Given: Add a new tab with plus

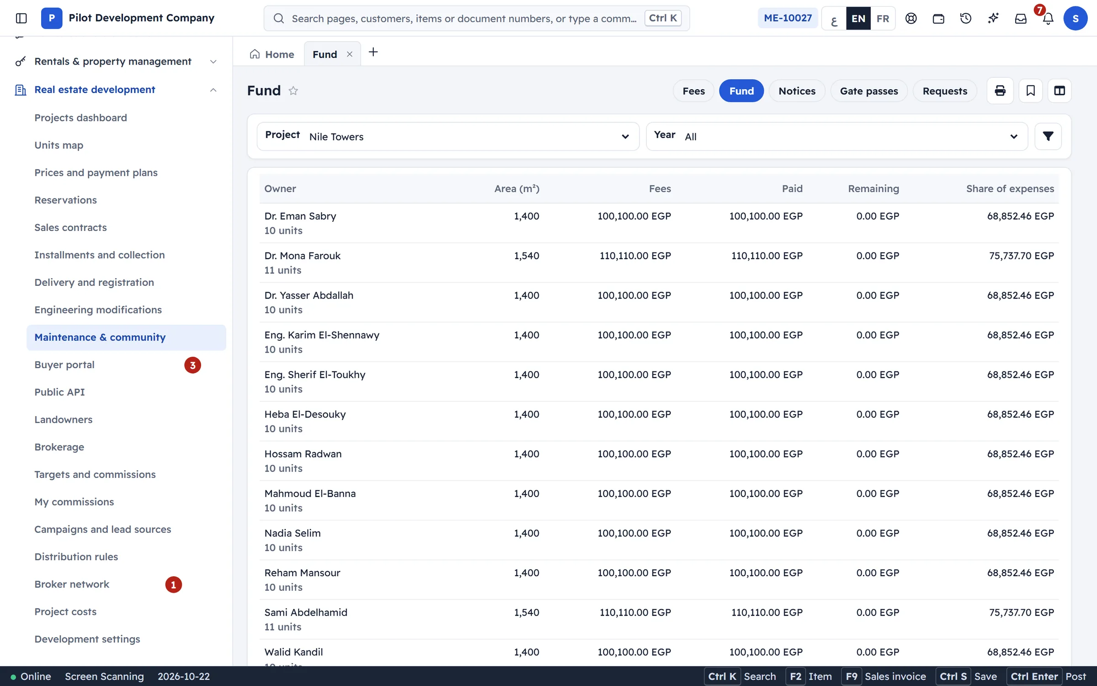Looking at the screenshot, I should (x=373, y=52).
